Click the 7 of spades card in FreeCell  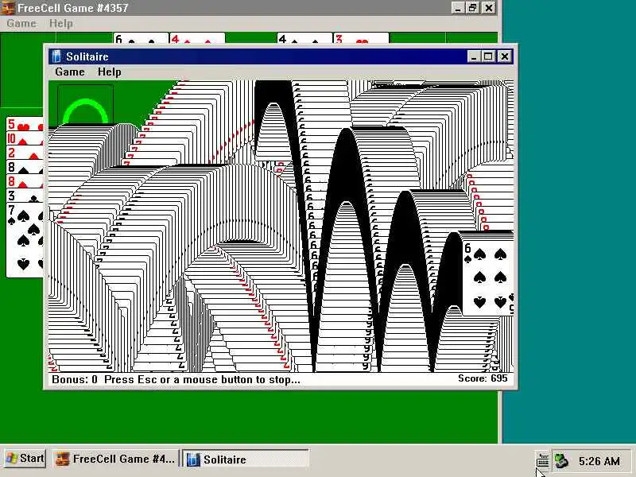(25, 240)
